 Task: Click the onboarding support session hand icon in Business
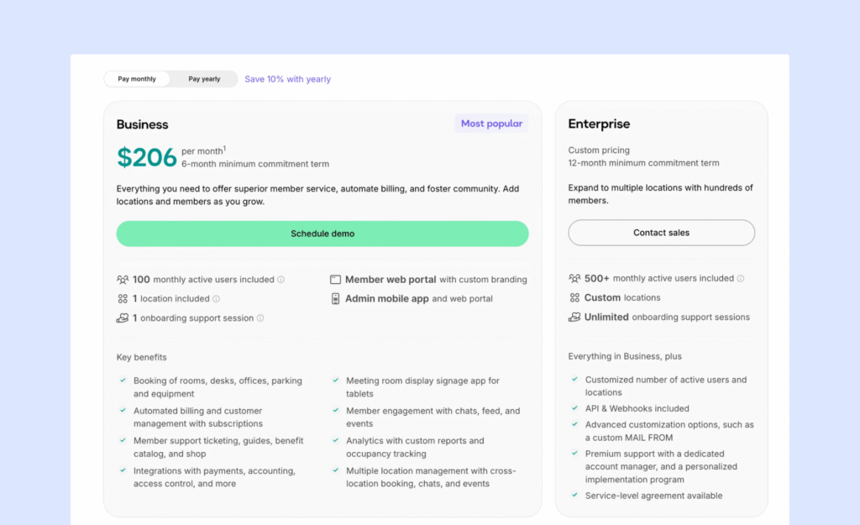point(123,318)
